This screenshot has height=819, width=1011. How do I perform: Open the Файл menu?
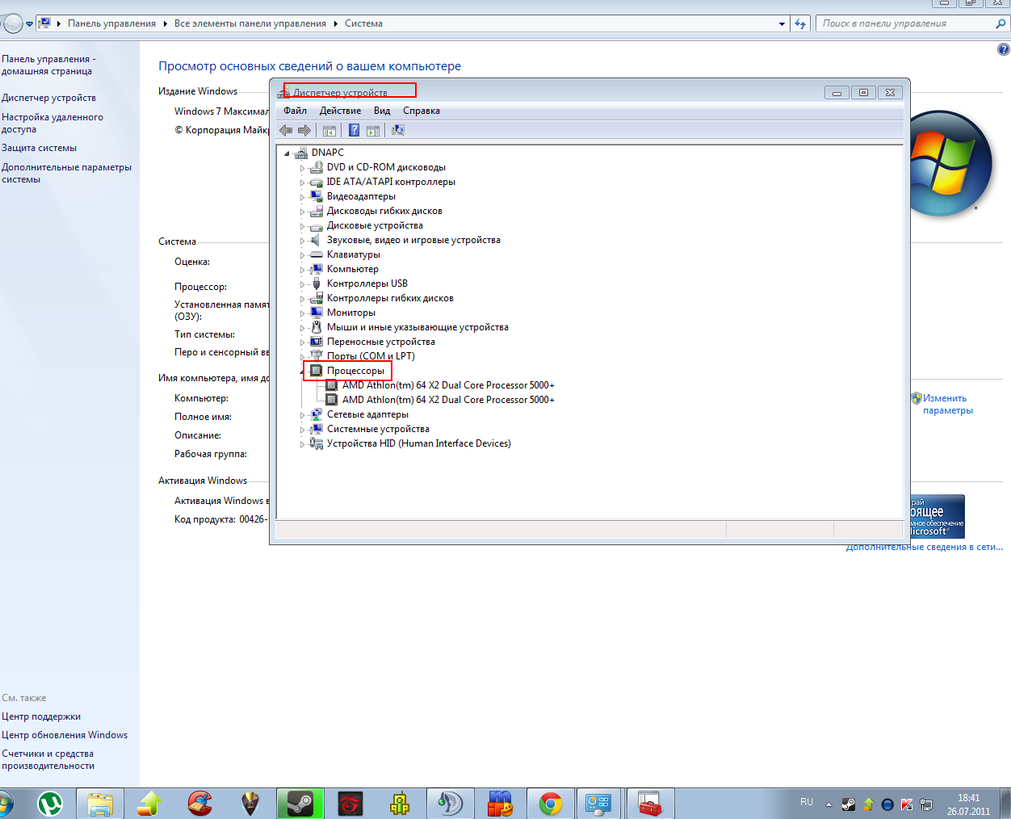point(295,111)
